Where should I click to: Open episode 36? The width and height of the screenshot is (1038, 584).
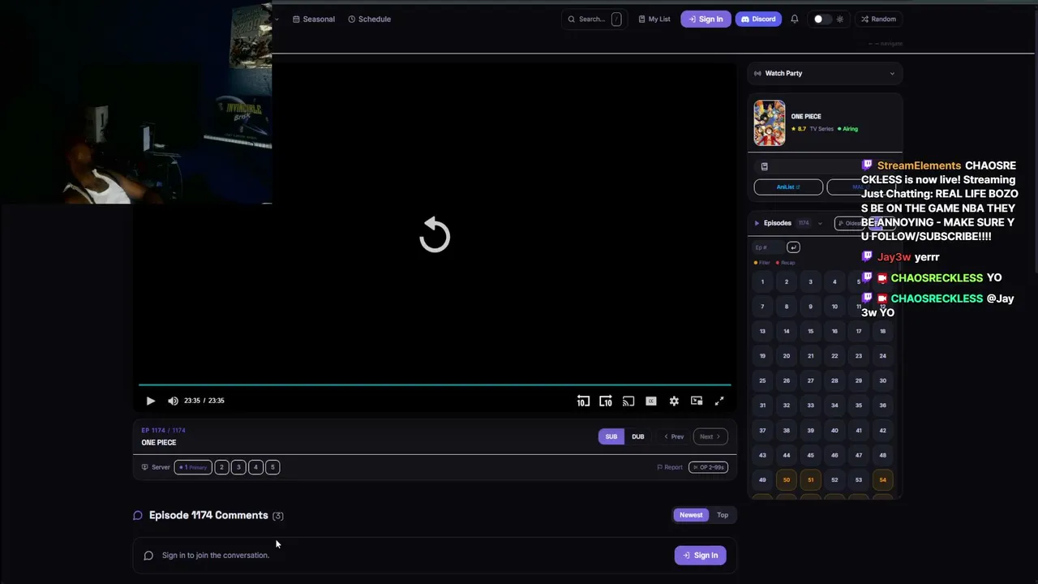[883, 406]
